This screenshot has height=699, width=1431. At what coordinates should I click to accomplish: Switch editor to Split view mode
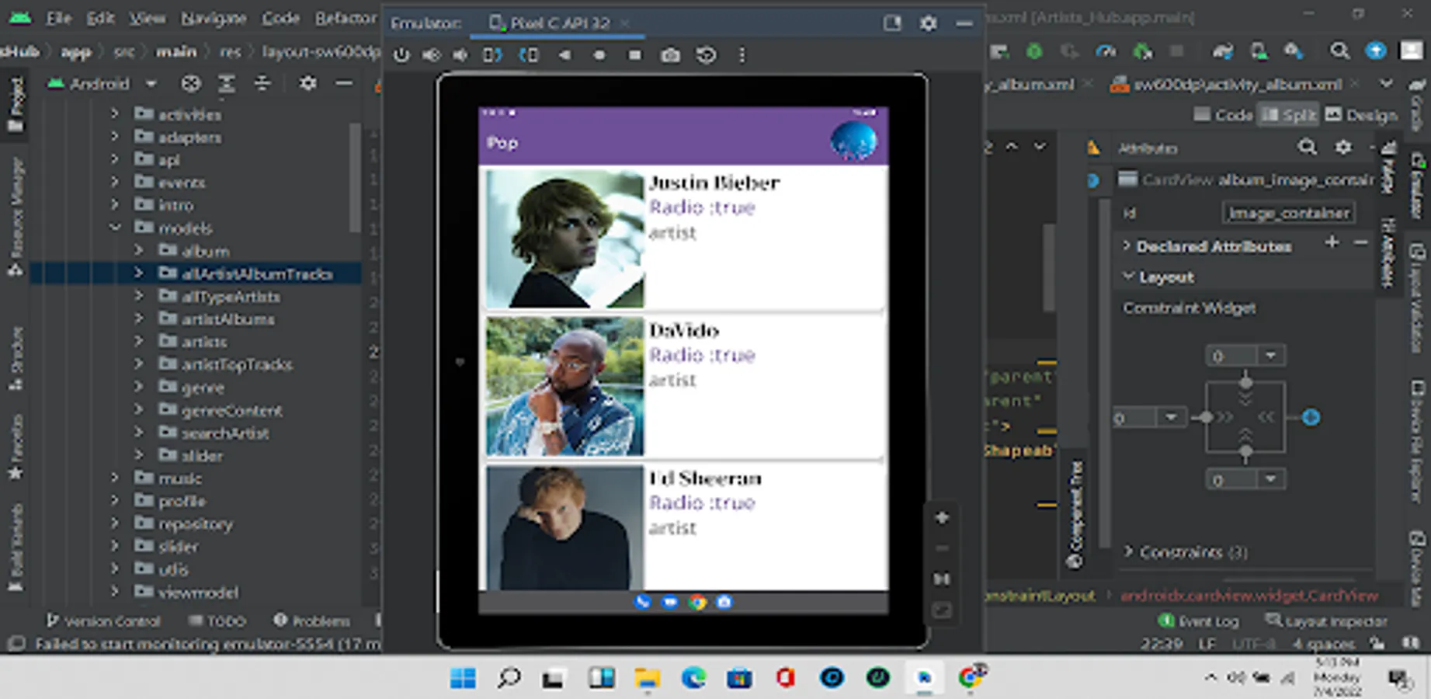tap(1289, 115)
